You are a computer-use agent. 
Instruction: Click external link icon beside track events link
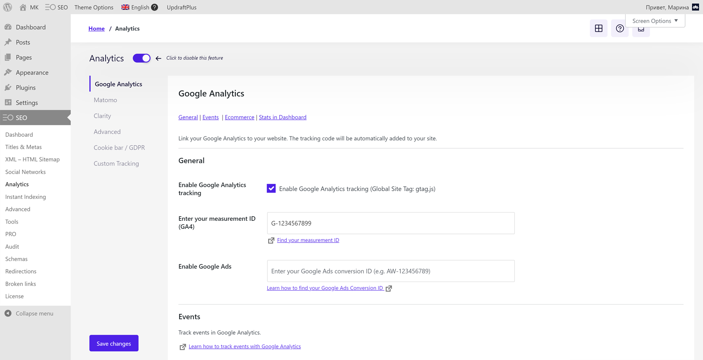(183, 347)
